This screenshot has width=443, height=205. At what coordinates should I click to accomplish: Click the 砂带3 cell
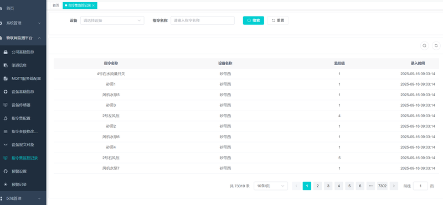tap(111, 105)
